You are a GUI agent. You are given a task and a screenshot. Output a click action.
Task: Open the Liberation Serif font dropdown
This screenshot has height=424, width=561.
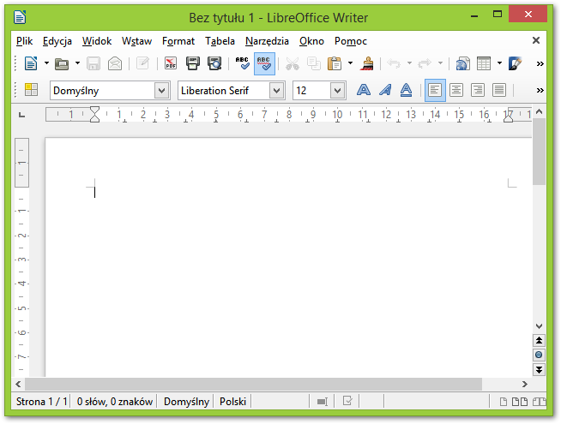click(x=276, y=91)
